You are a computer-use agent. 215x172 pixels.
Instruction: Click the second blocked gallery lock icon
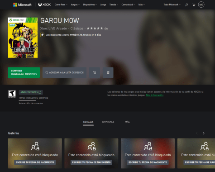pyautogui.click(x=91, y=146)
